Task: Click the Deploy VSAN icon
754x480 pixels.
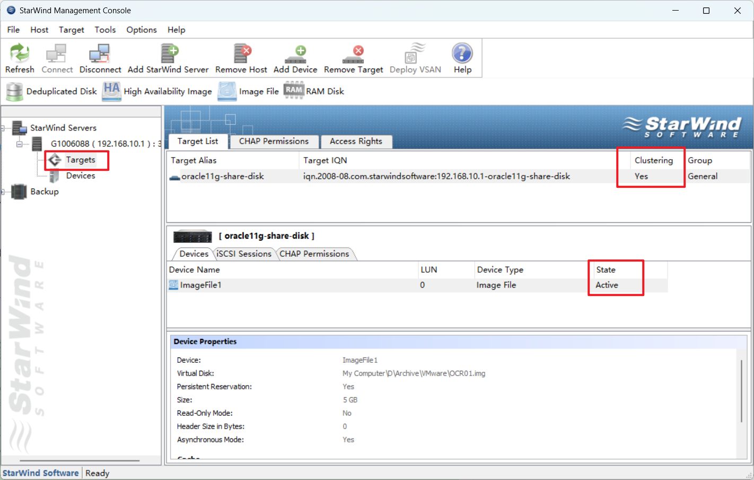Action: [x=415, y=53]
